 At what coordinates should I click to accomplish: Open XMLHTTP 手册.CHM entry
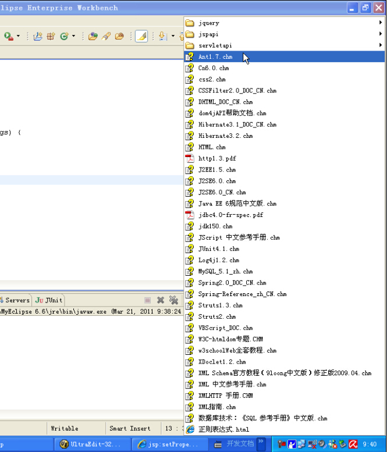point(285,396)
